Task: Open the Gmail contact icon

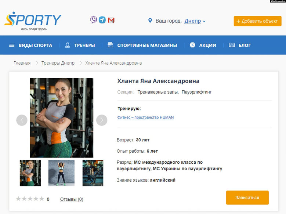Action: click(111, 20)
